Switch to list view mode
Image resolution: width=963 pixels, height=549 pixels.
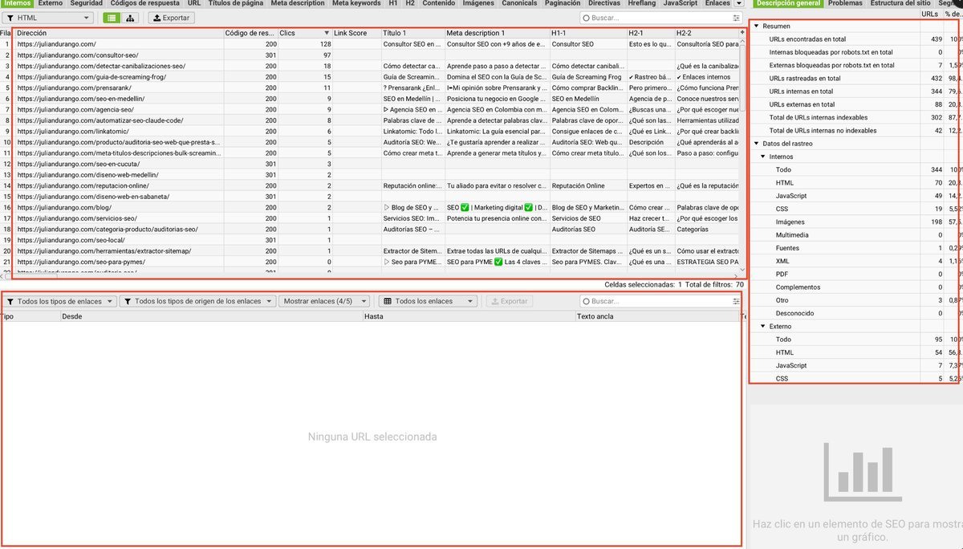[112, 18]
